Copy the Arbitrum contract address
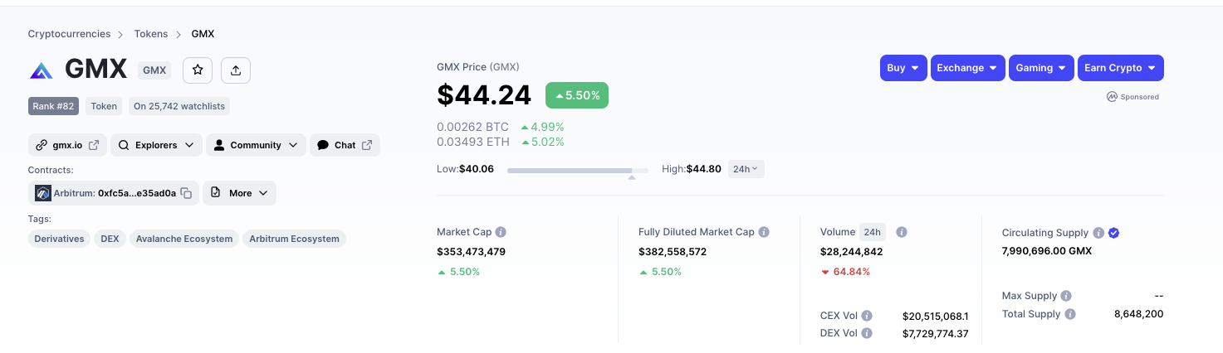The image size is (1223, 353). point(187,193)
